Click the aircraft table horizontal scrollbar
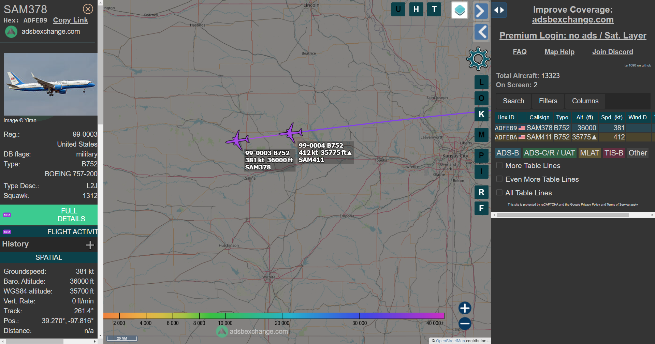Screen dimensions: 655x344 pos(563,215)
